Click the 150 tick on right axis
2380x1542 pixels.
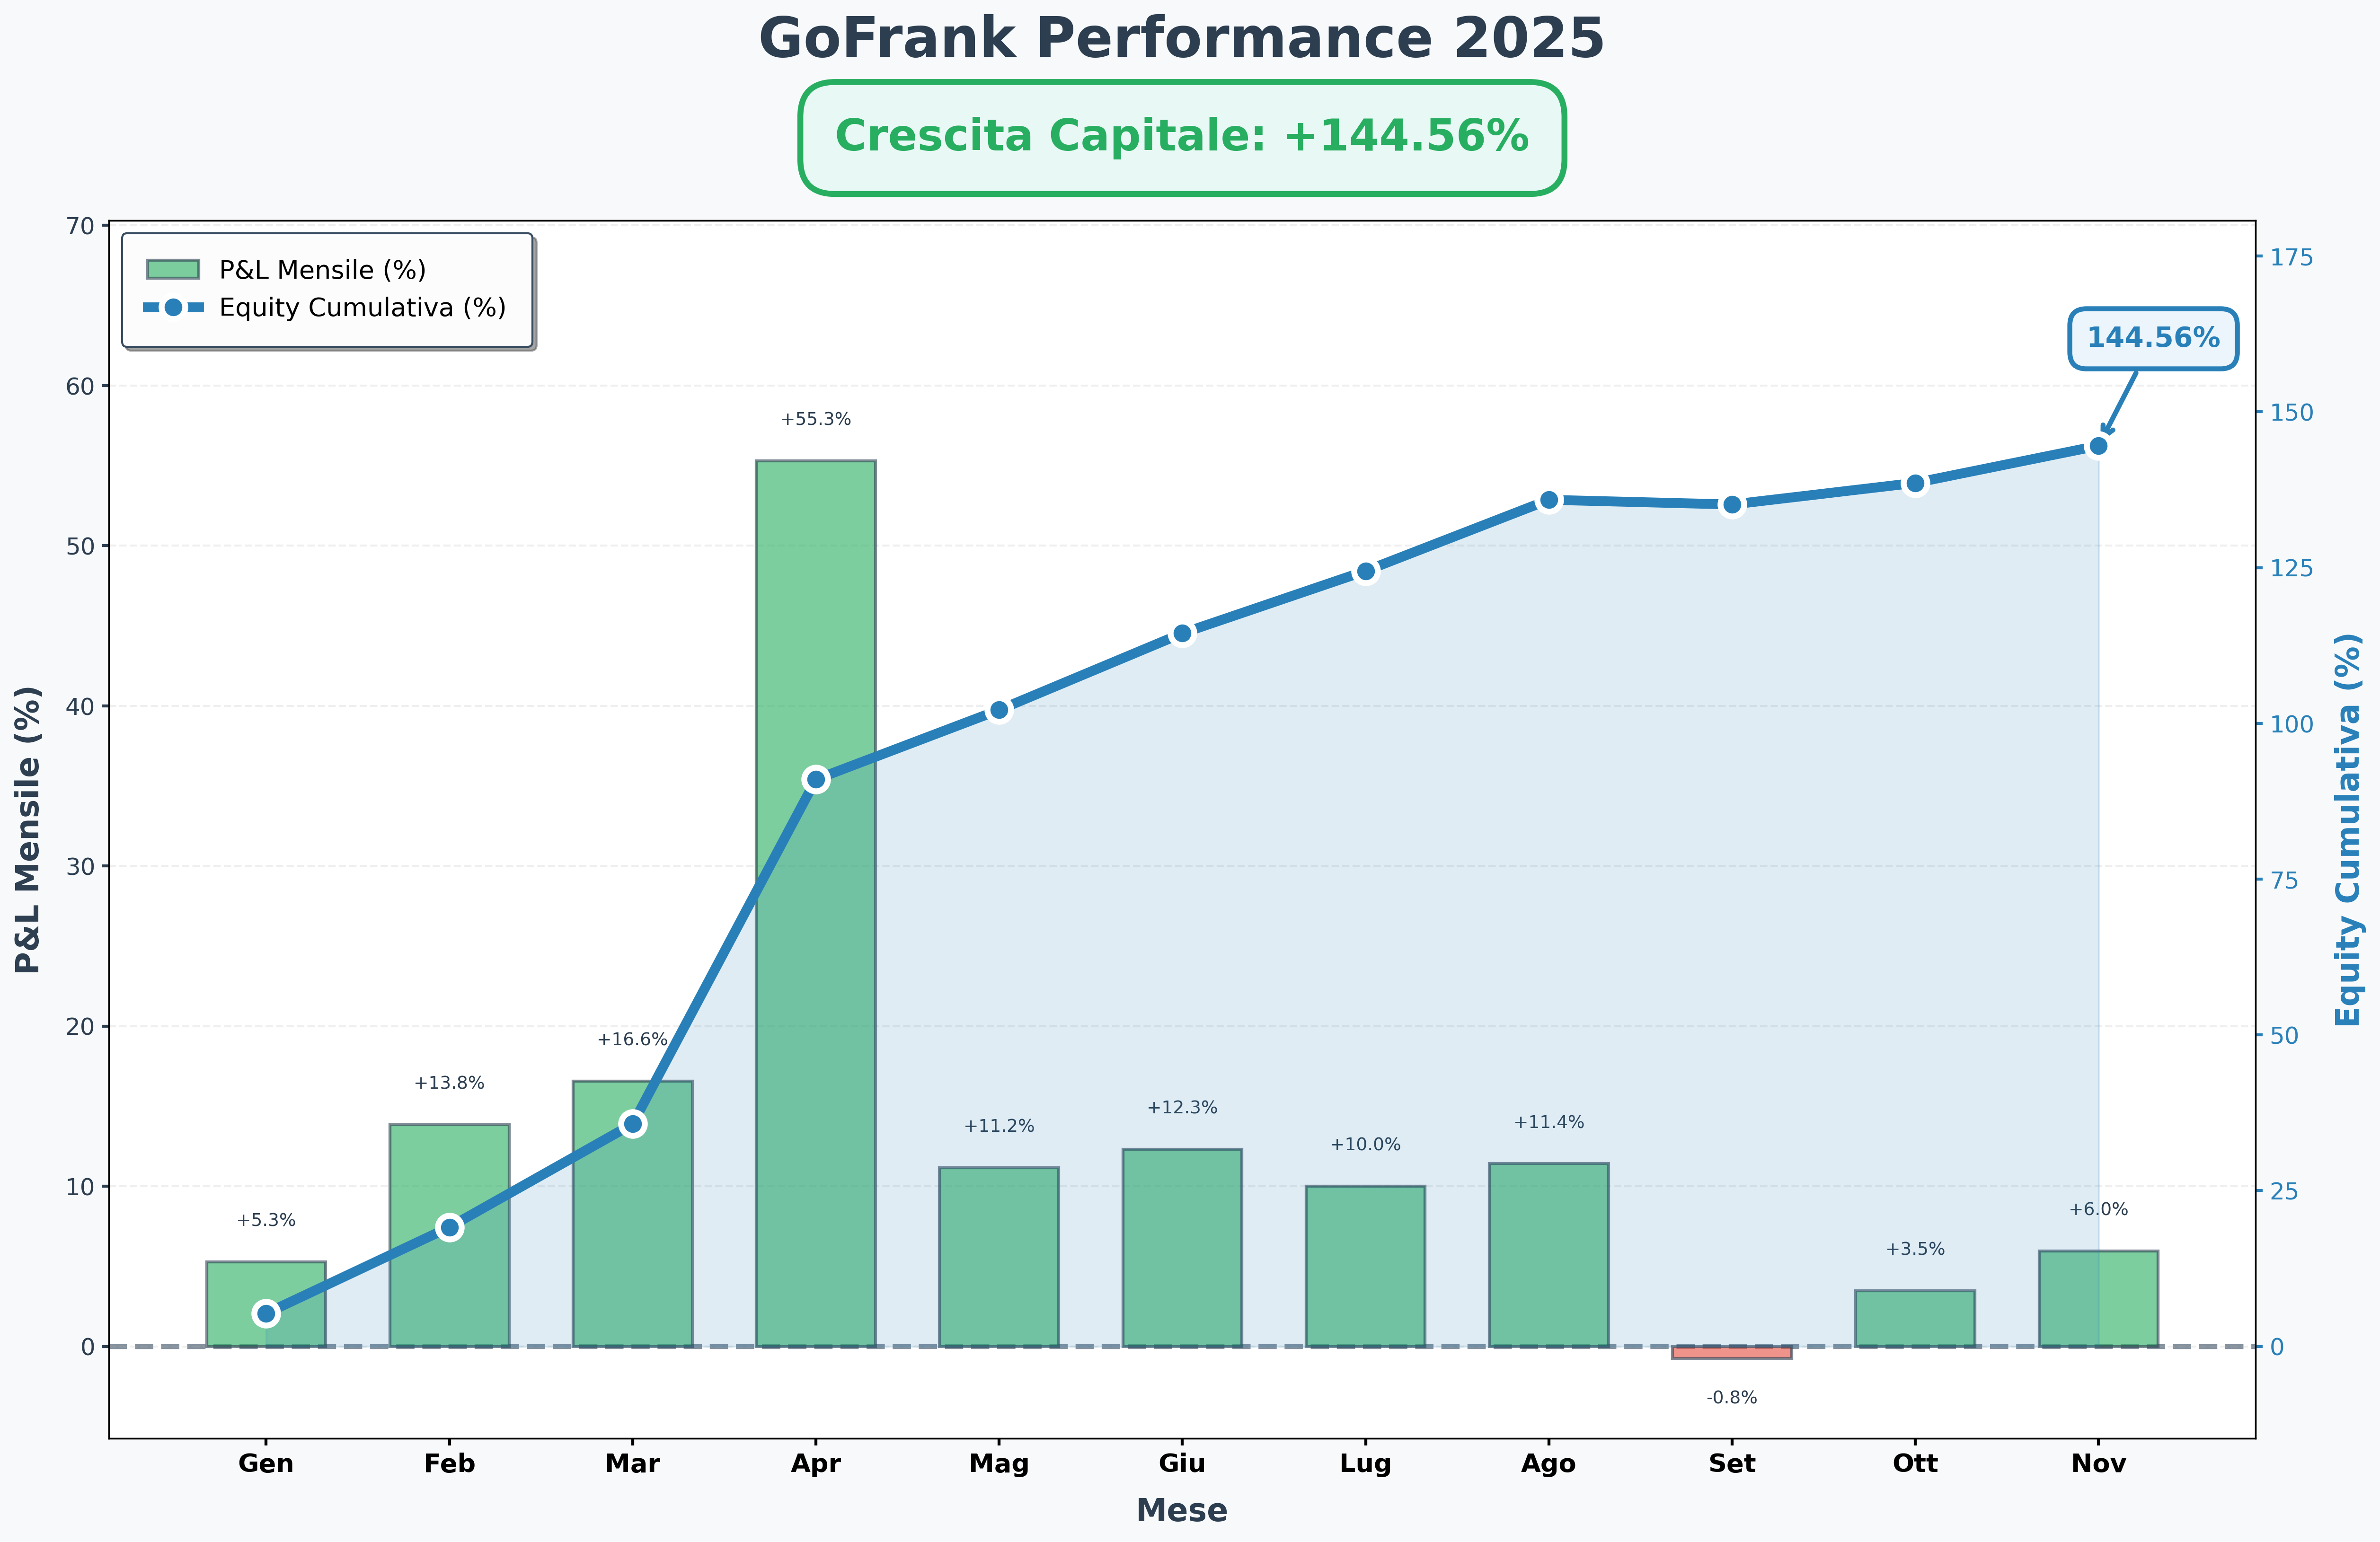point(2292,412)
